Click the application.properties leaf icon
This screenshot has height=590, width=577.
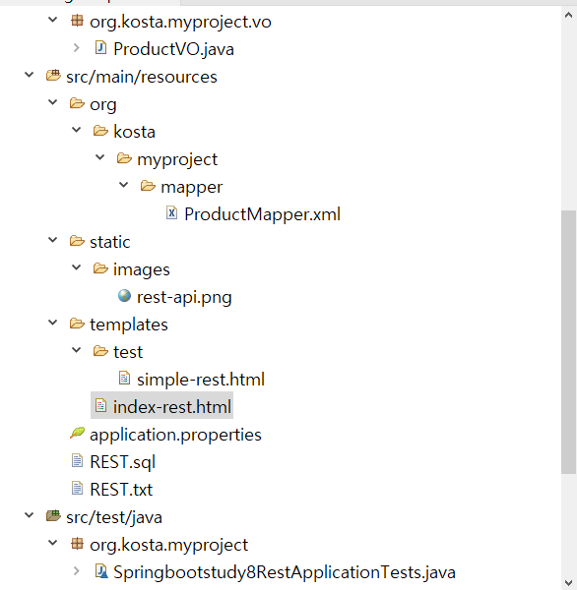click(x=77, y=433)
